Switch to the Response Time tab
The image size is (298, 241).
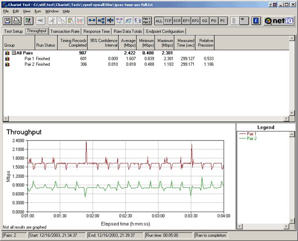[x=96, y=31]
